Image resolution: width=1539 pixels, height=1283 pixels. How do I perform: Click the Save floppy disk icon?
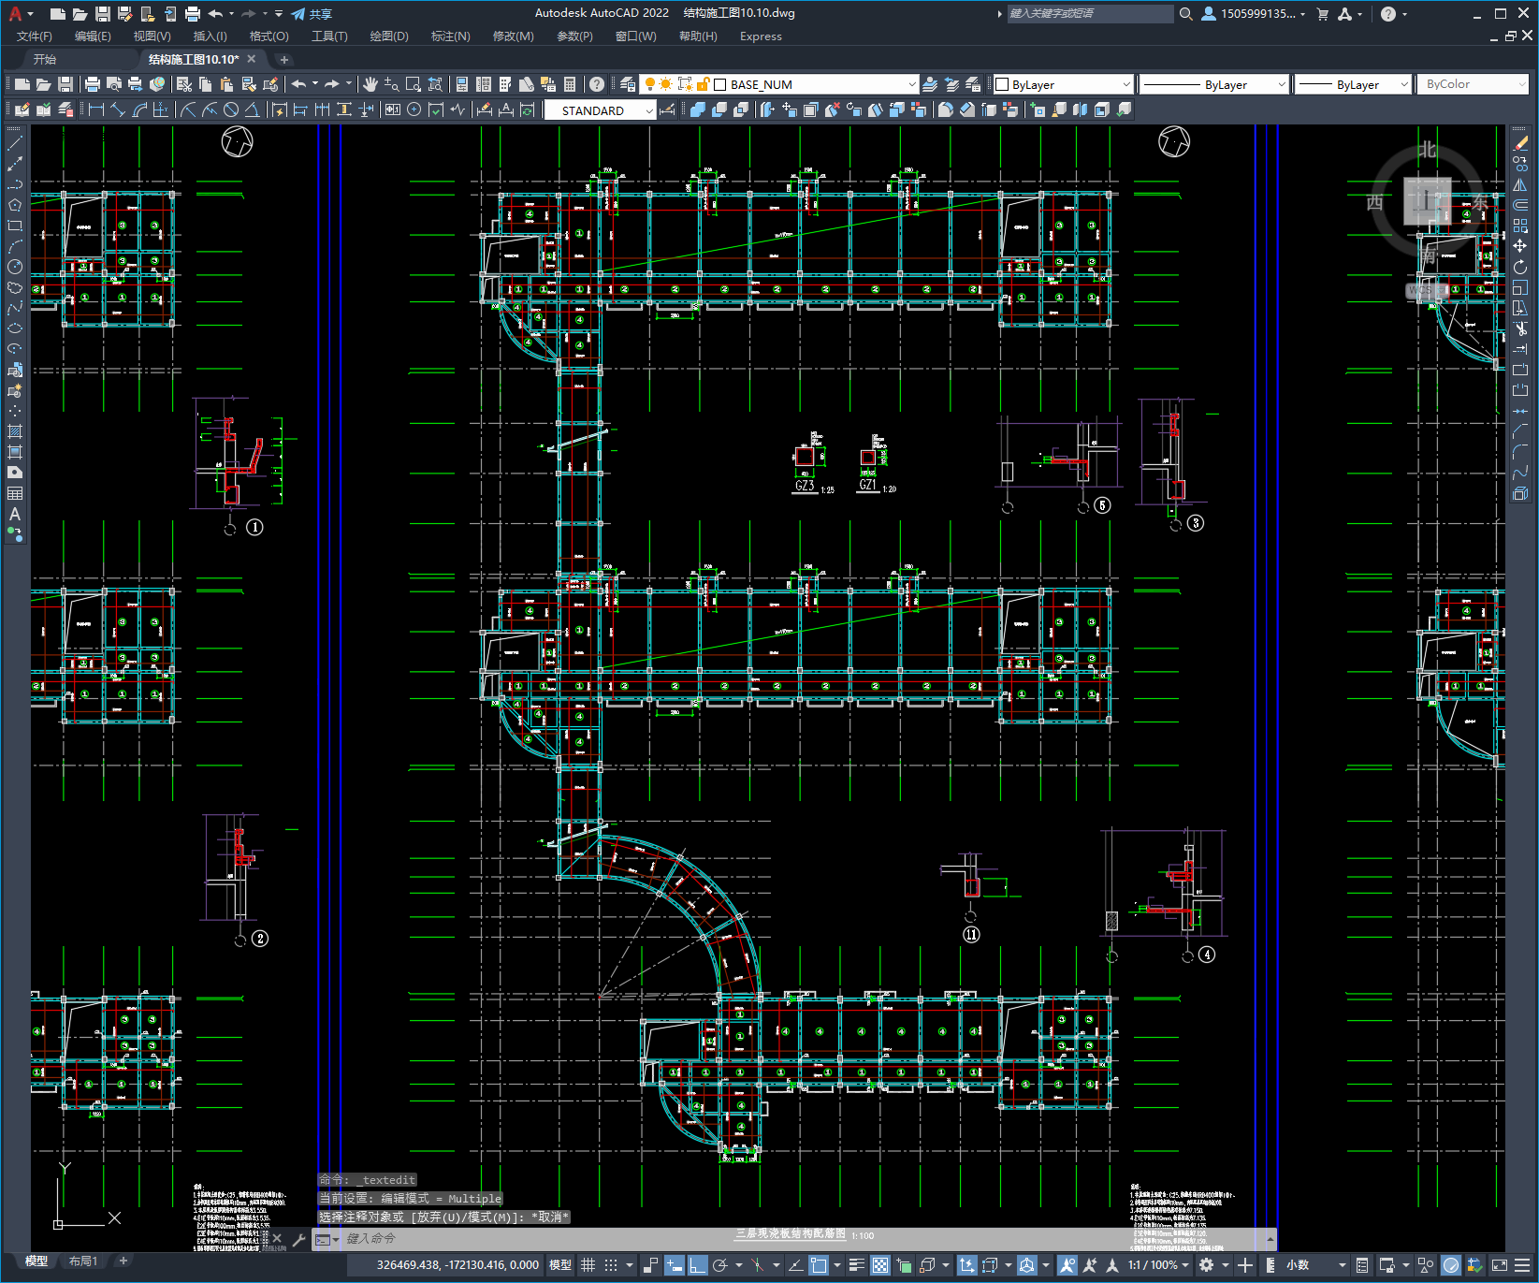(x=65, y=84)
